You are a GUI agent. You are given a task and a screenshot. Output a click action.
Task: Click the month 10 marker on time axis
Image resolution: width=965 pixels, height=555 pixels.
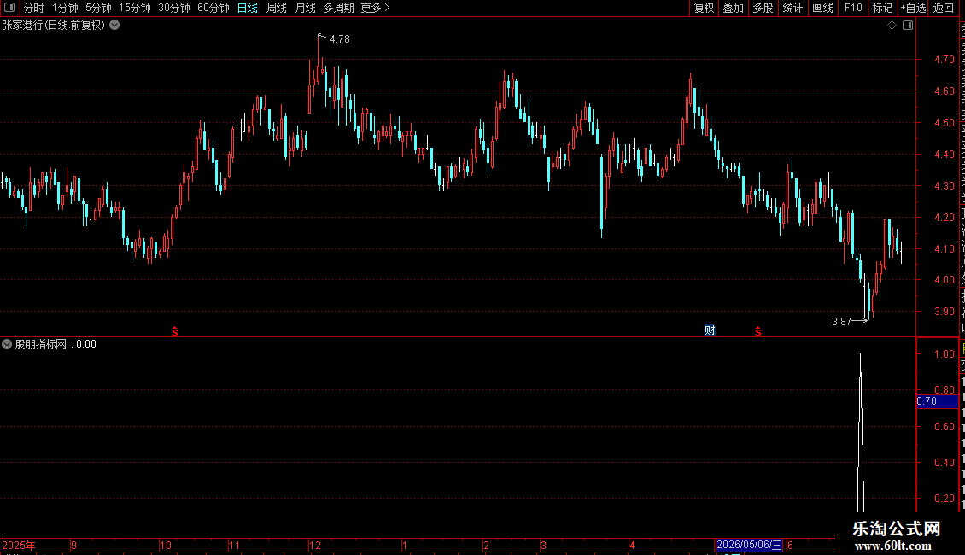coord(165,545)
